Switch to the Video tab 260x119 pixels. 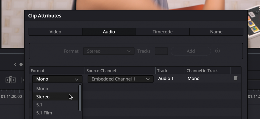pos(55,32)
